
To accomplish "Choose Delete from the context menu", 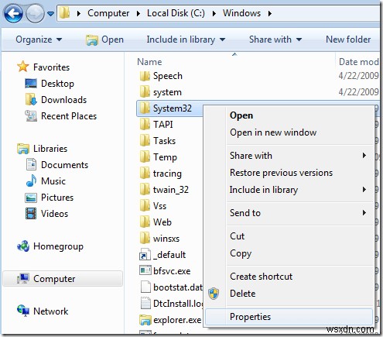I will (243, 294).
